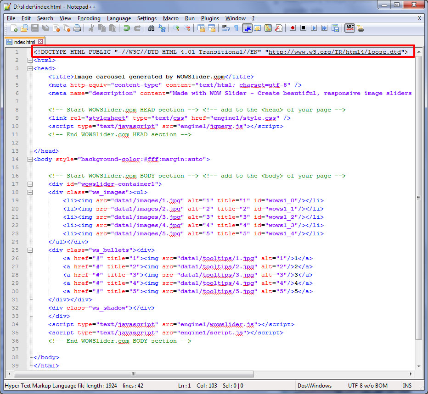
Task: Select the index.html tab
Action: point(24,42)
